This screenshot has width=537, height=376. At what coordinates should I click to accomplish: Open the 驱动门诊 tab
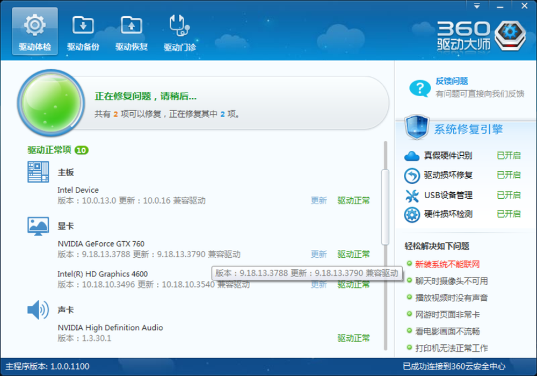(x=179, y=33)
